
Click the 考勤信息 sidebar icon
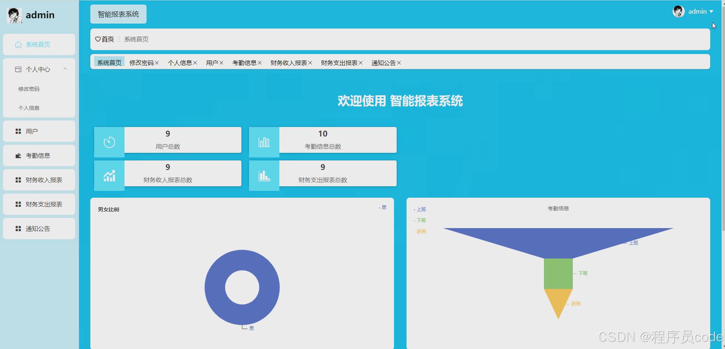pyautogui.click(x=17, y=156)
